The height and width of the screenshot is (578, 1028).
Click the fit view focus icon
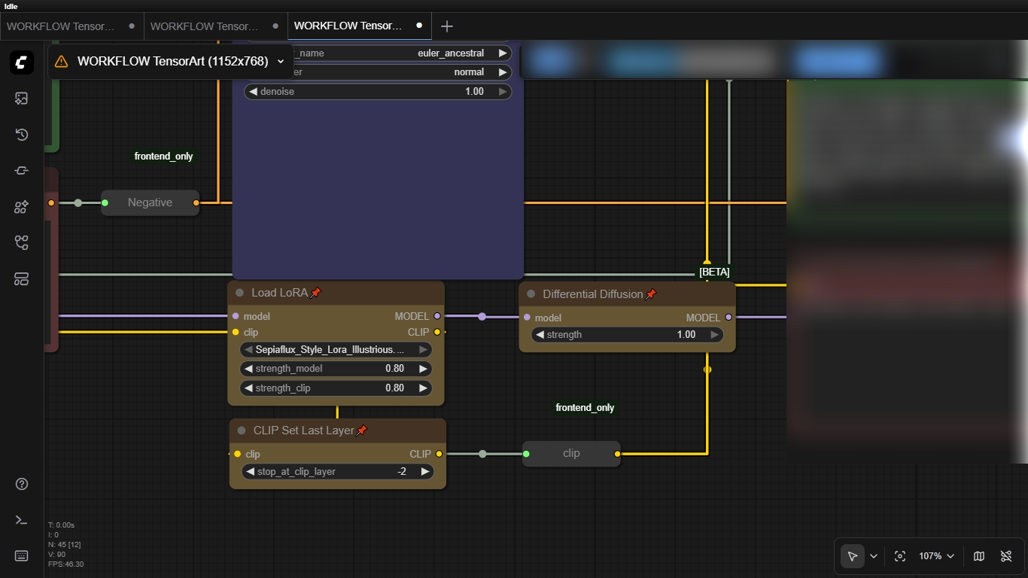pos(899,556)
